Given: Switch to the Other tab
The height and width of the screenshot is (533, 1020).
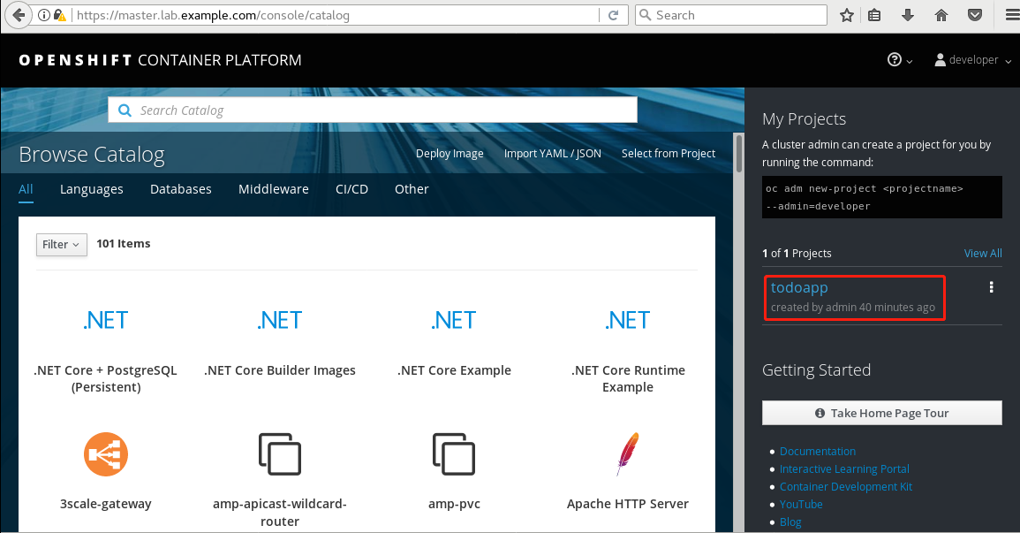Looking at the screenshot, I should coord(412,189).
